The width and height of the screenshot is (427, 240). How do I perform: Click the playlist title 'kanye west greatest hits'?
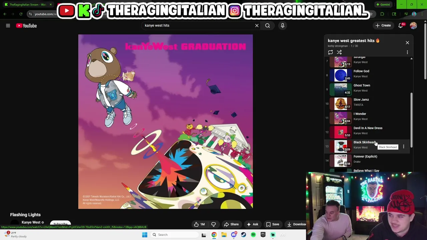[351, 41]
